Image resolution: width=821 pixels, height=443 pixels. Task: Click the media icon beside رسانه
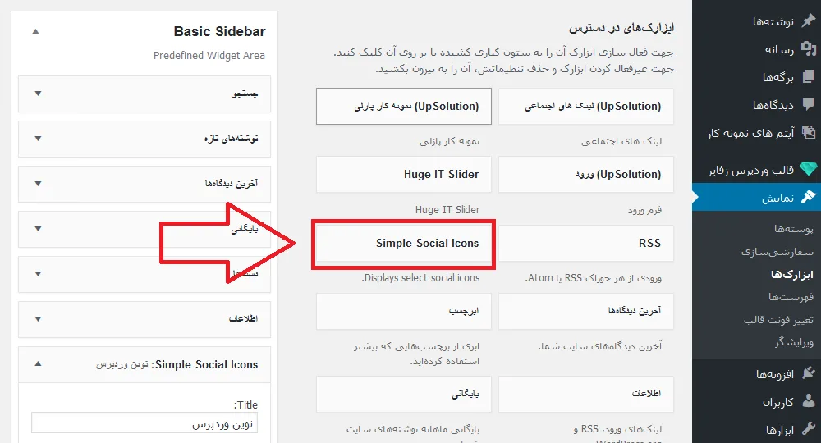[809, 49]
